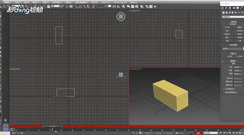
Task: Select the Cameras category icon
Action: [x=233, y=13]
